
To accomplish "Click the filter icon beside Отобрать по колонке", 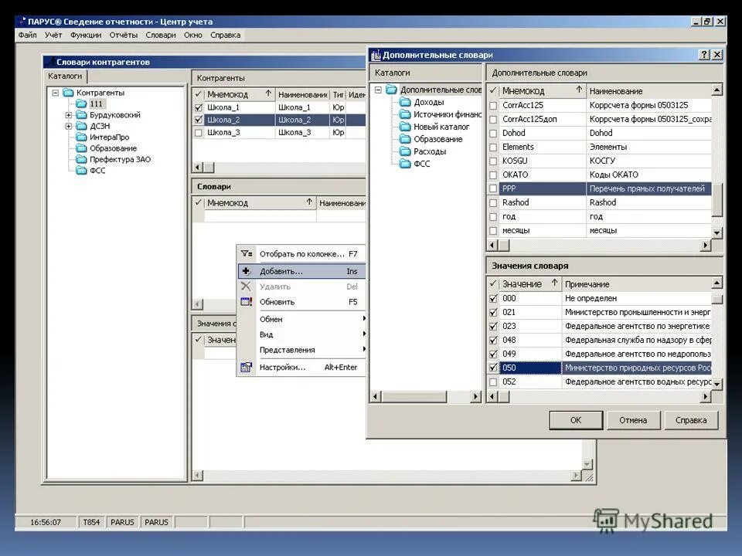I will [246, 254].
